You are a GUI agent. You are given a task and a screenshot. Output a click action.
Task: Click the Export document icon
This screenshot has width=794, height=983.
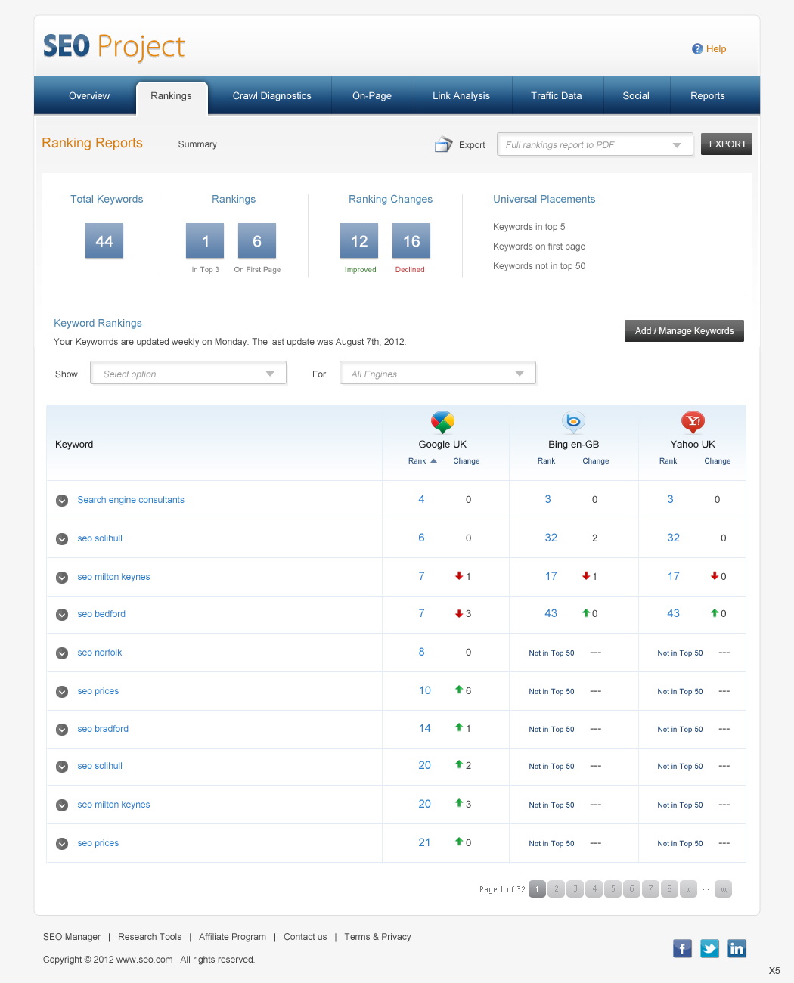(x=443, y=144)
